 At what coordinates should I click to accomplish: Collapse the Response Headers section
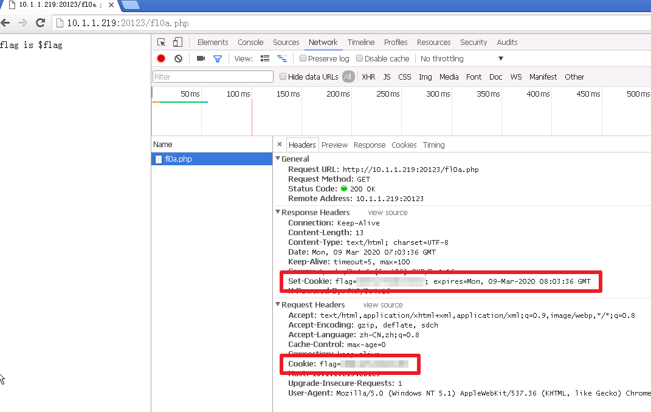[x=278, y=212]
